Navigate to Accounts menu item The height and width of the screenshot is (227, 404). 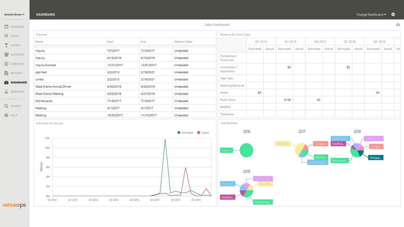point(18,55)
